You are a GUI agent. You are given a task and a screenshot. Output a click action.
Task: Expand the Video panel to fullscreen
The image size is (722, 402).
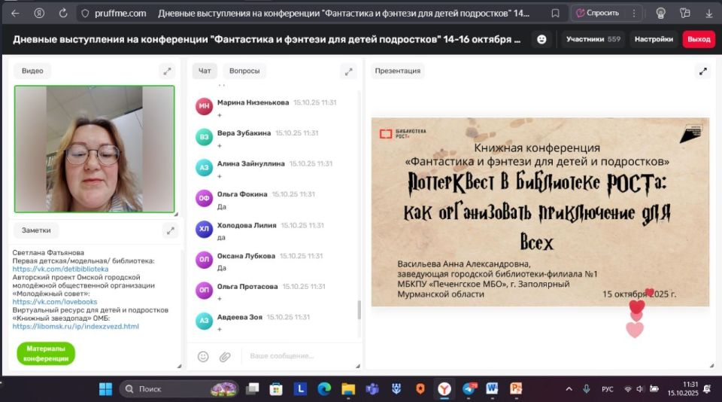point(167,71)
